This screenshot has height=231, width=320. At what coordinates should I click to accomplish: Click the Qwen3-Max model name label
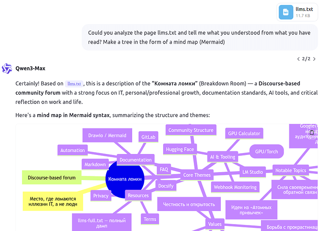[x=31, y=68]
